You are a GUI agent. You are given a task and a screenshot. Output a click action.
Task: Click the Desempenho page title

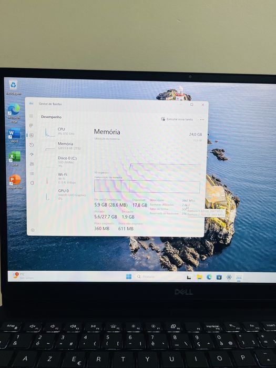tap(51, 117)
